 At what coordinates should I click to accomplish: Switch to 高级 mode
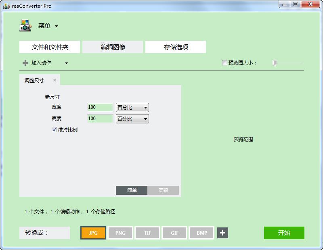[163, 190]
